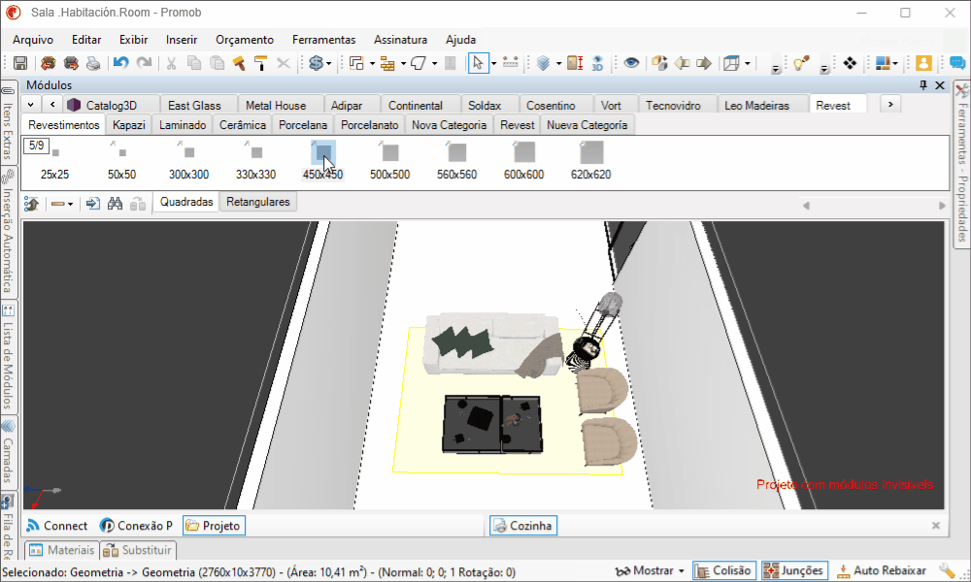Click the Connect button
Image resolution: width=971 pixels, height=582 pixels.
[x=57, y=526]
